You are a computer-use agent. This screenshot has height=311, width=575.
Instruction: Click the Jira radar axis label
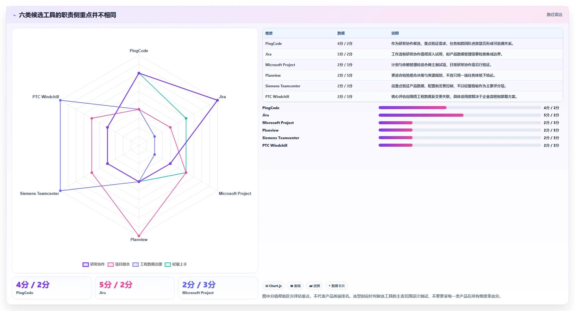pyautogui.click(x=222, y=97)
